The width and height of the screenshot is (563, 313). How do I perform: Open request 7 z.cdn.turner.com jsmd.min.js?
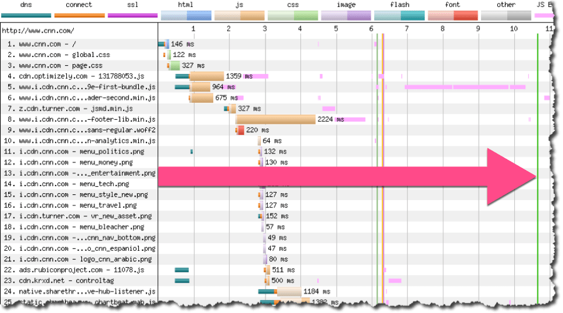tap(71, 109)
